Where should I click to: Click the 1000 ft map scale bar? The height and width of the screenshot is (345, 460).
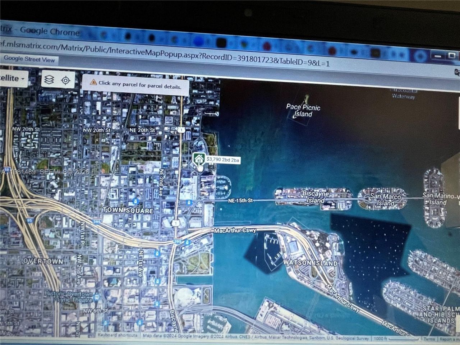coord(381,338)
